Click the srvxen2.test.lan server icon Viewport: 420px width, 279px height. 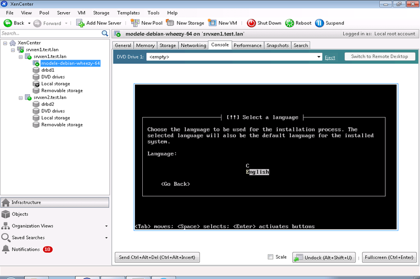pos(28,97)
